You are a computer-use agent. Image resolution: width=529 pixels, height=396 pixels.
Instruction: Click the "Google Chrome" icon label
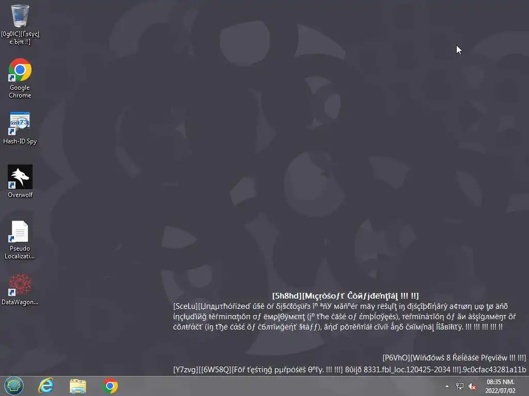20,91
